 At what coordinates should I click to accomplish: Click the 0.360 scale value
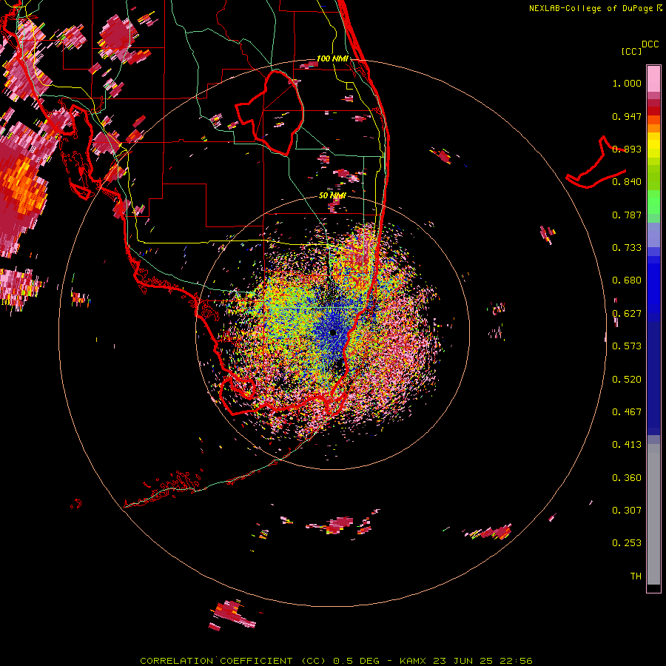(627, 478)
